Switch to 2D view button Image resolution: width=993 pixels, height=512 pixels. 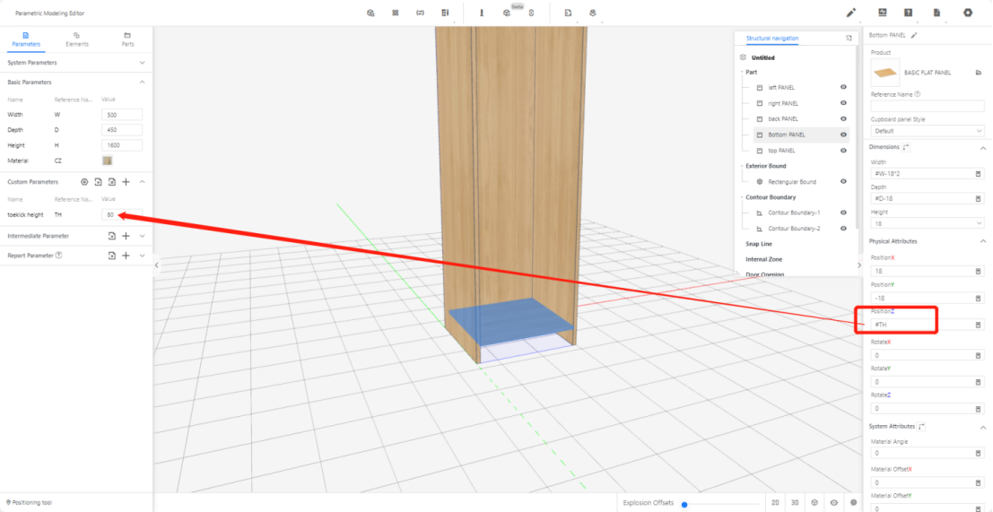[775, 503]
